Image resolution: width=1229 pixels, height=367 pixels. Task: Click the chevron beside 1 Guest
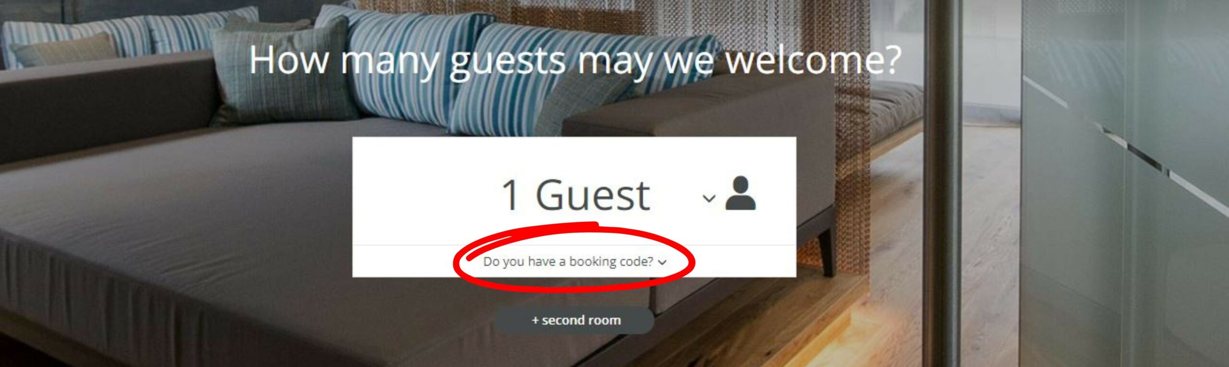(x=709, y=197)
